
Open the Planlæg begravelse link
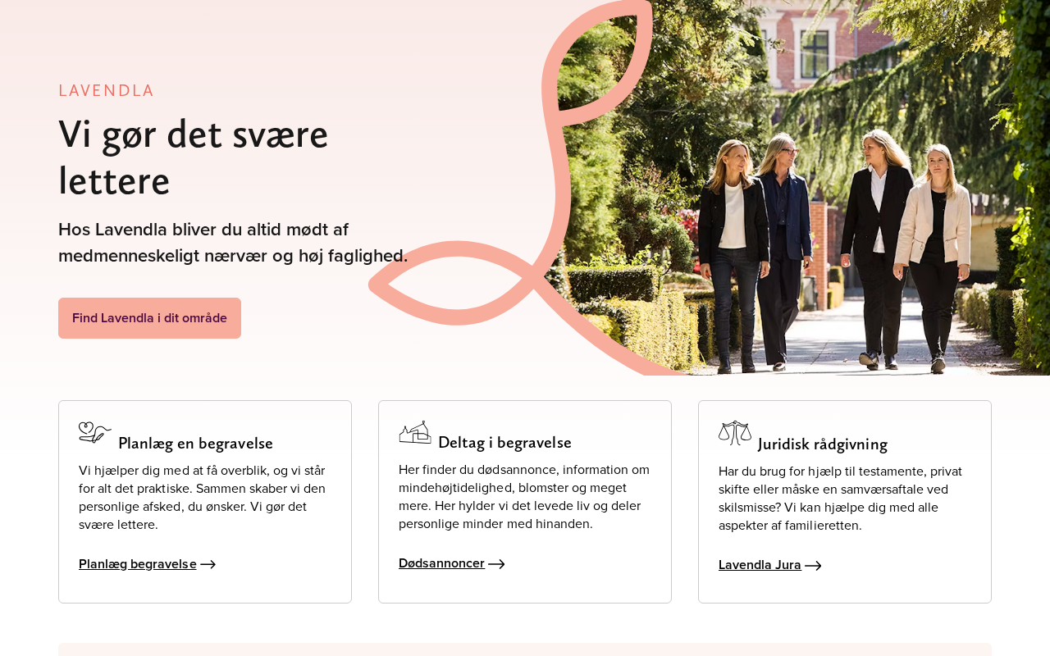coord(138,564)
